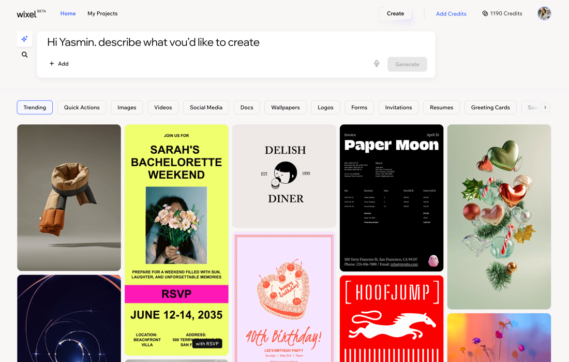Switch to the 'My Projects' tab
Viewport: 569px width, 362px height.
102,13
